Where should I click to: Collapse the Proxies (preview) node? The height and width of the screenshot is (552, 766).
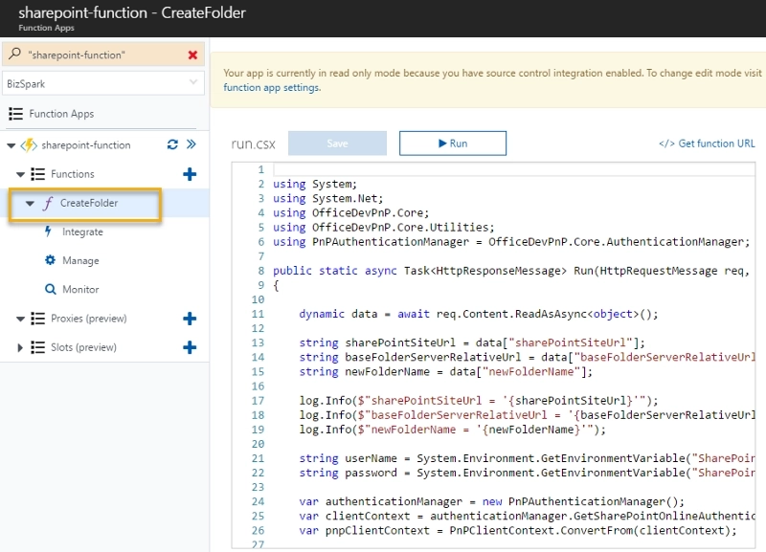point(20,319)
